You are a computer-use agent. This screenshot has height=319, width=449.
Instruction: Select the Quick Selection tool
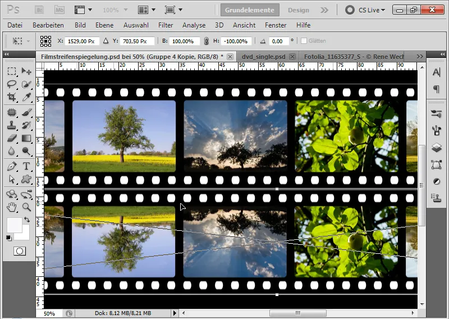pyautogui.click(x=26, y=84)
